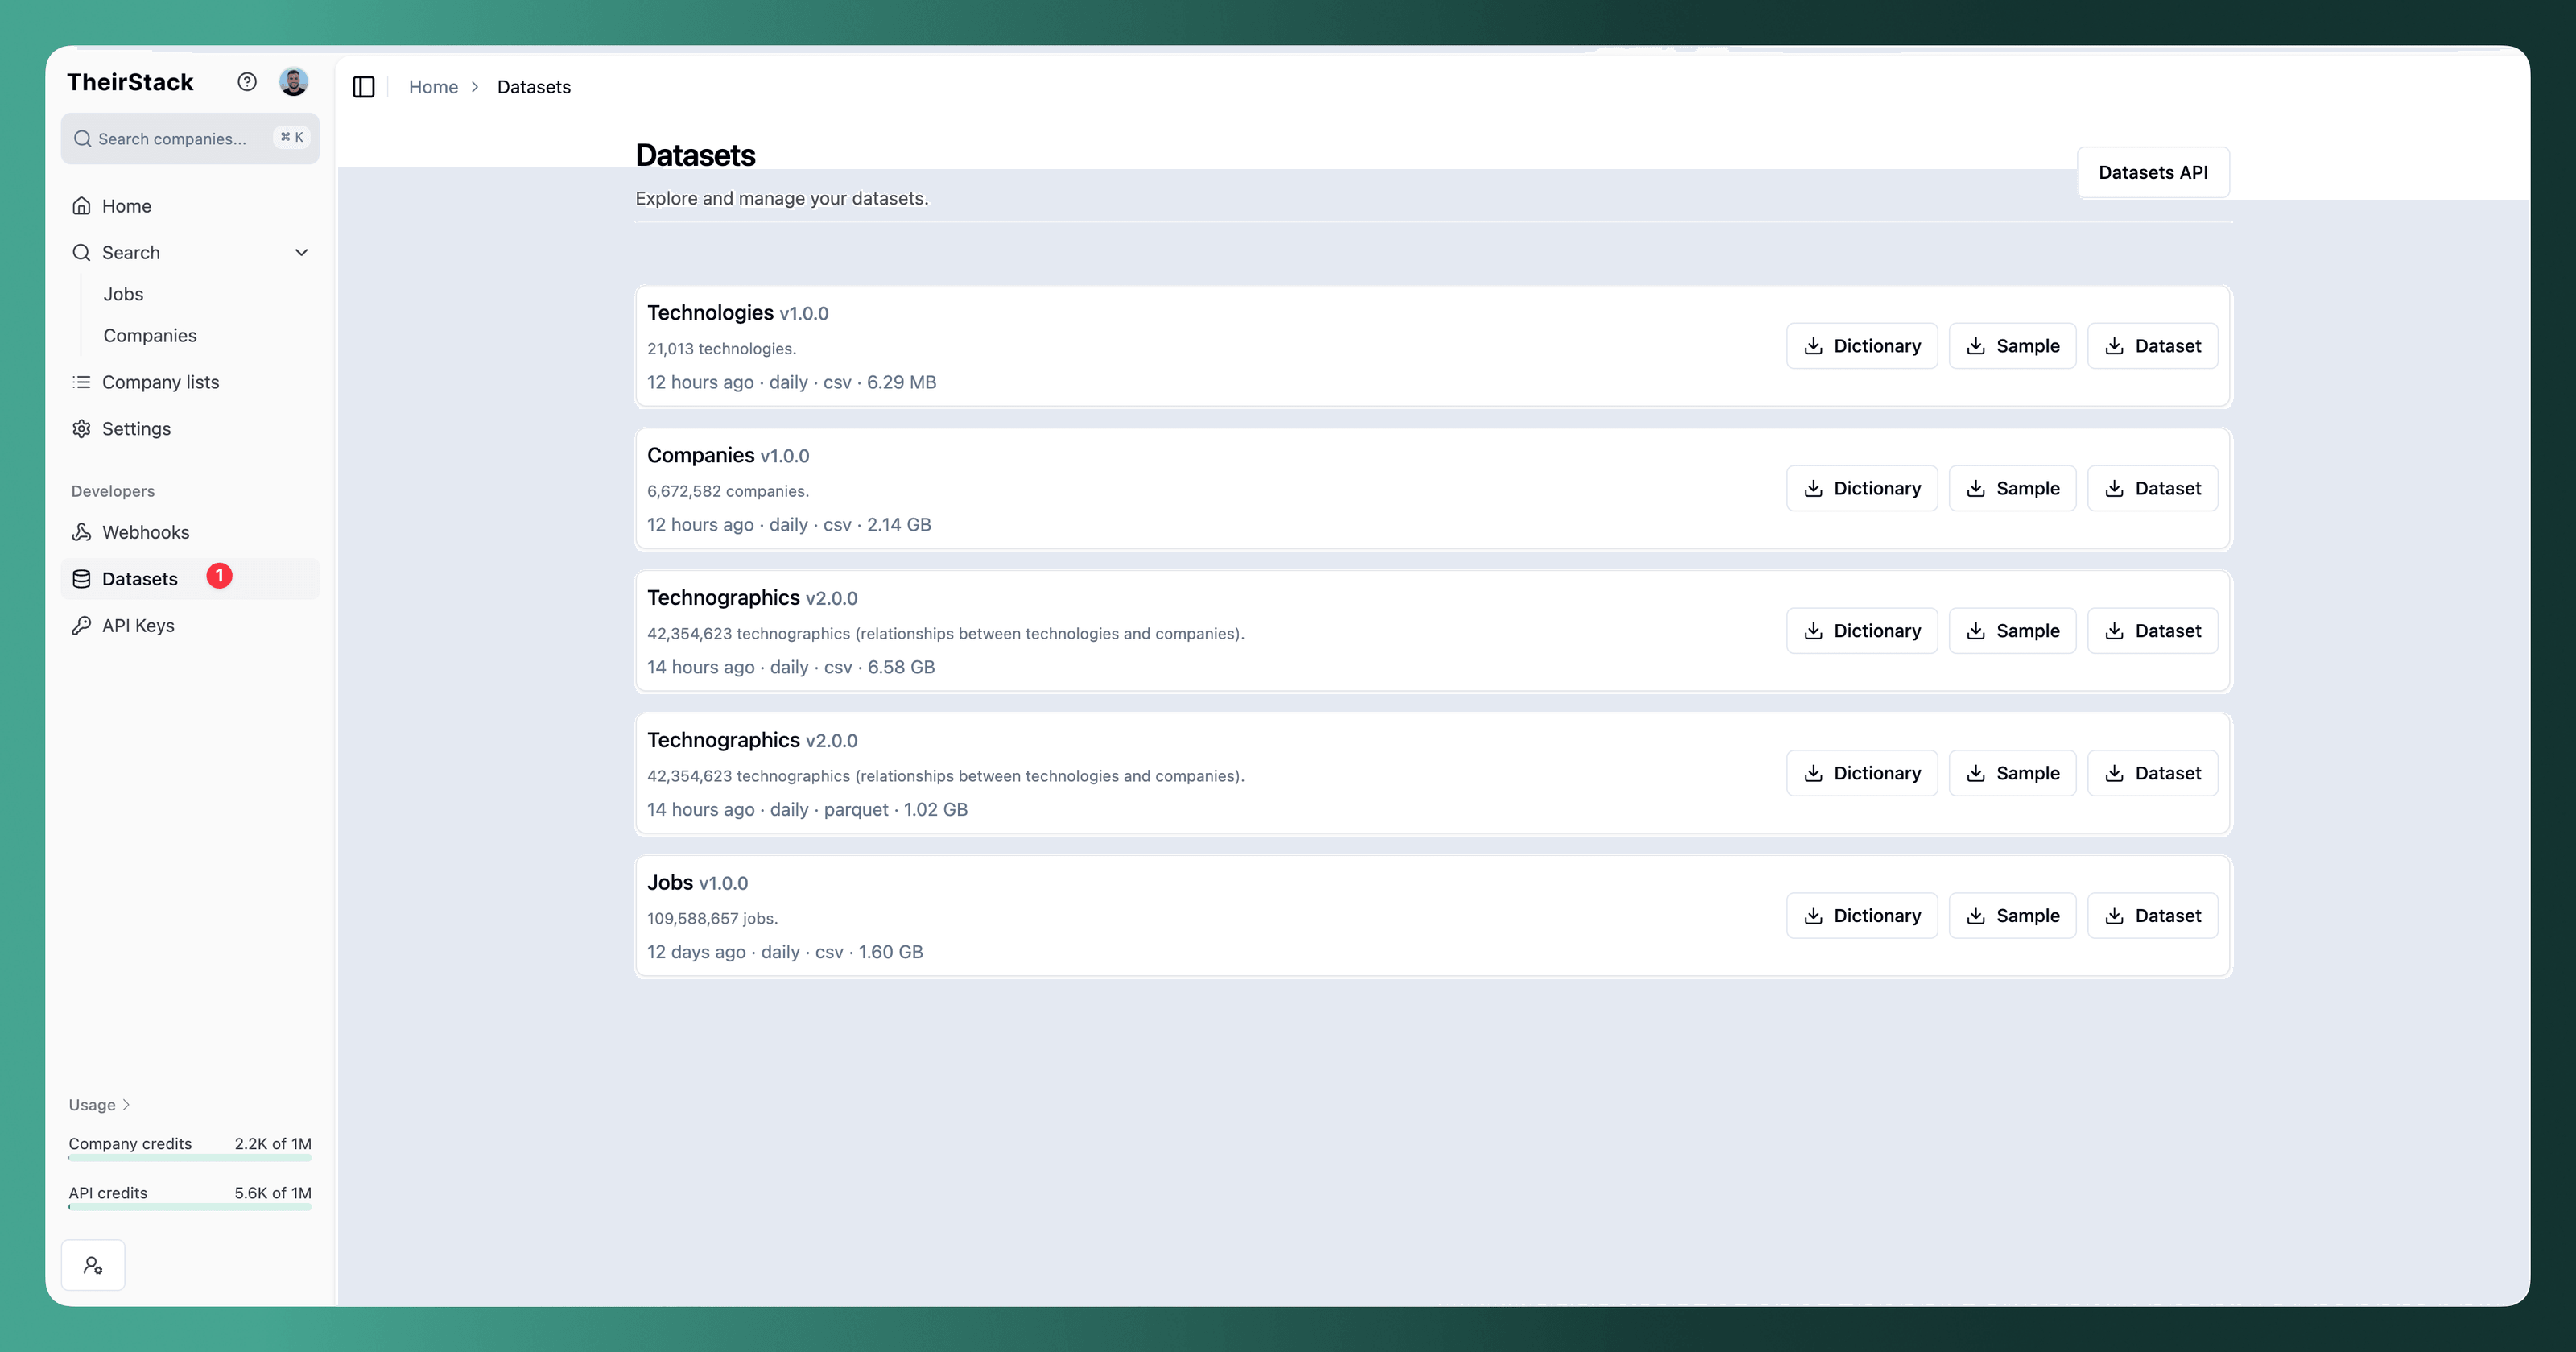Click the user profile avatar

point(293,82)
